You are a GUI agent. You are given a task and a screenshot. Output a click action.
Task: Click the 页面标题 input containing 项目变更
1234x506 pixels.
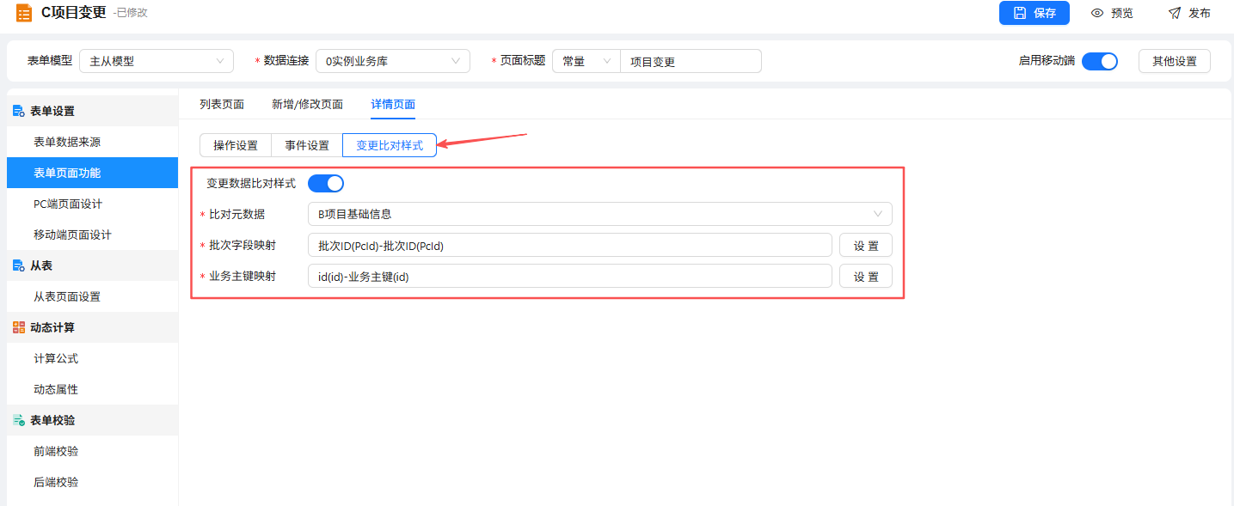691,61
